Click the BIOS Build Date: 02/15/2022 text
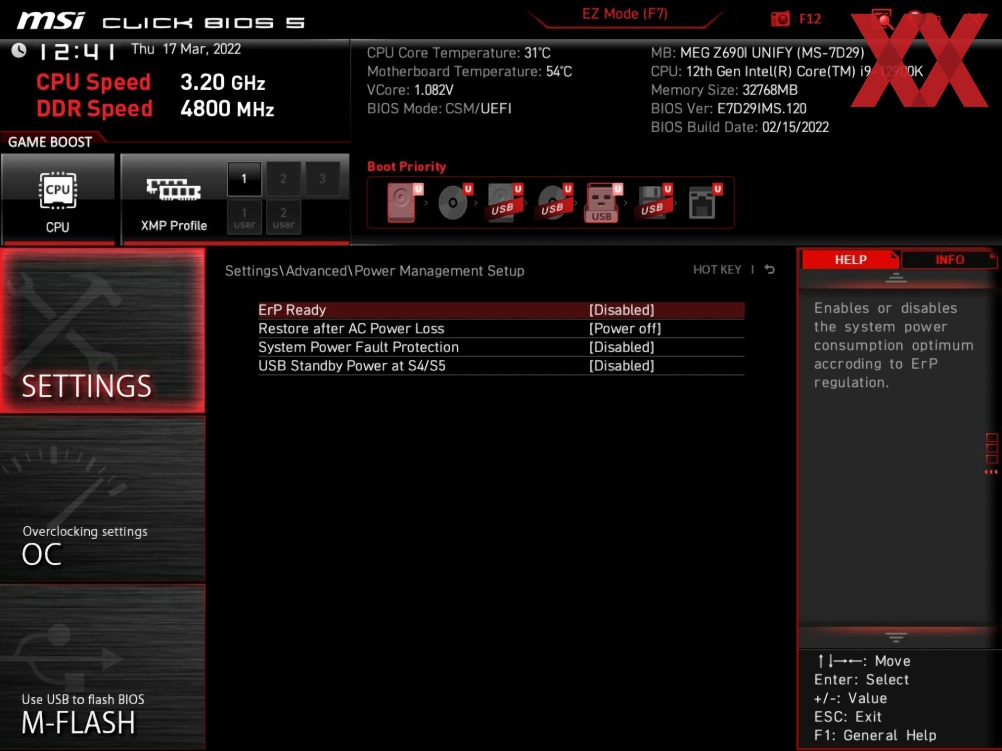This screenshot has width=1002, height=751. (x=739, y=127)
